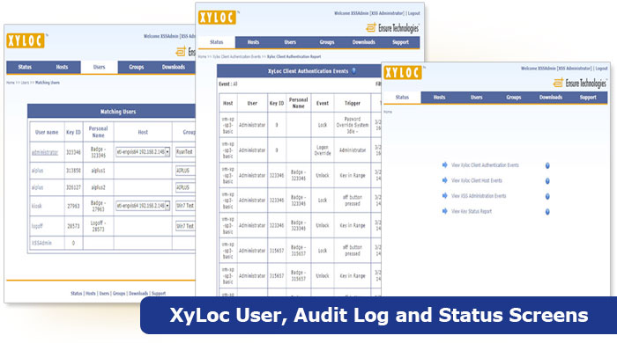Image resolution: width=617 pixels, height=343 pixels.
Task: Open help icon for Key Status Report link
Action: pos(547,212)
